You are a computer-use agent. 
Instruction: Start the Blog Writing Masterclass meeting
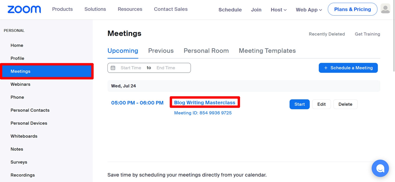point(300,104)
